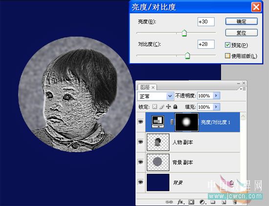Screen dimensions: 269x206
Task: Close the 亮度/对比度 dialog
Action: point(256,7)
